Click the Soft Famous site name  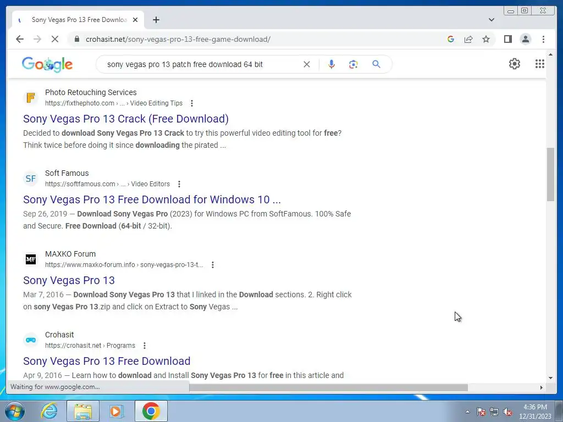tap(67, 173)
